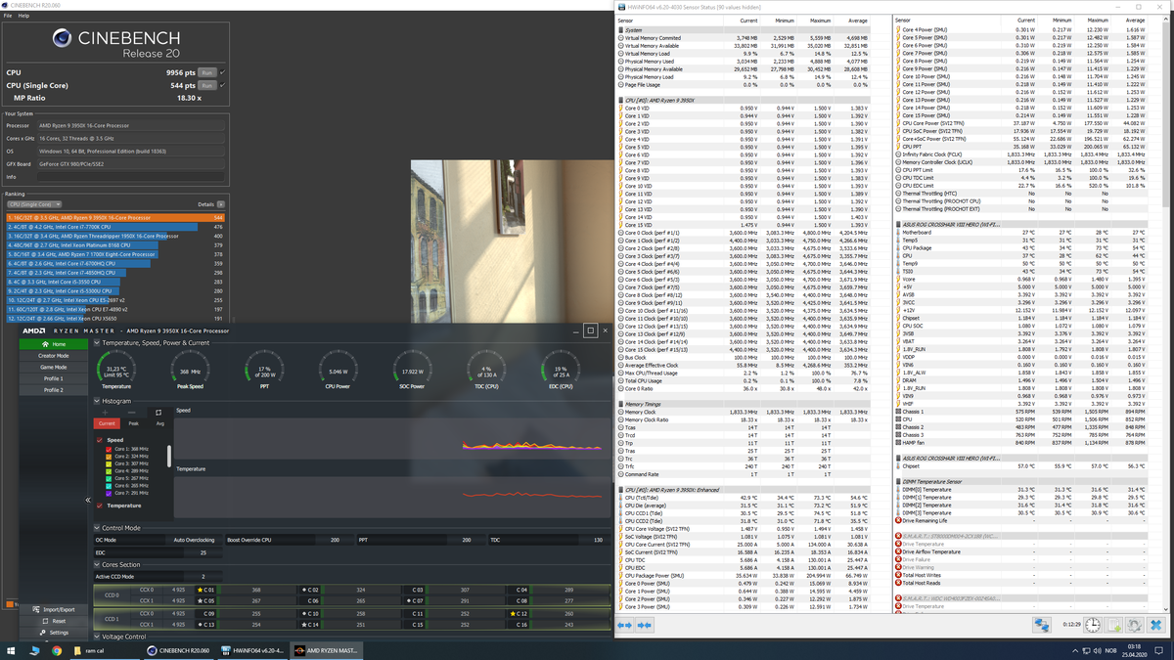This screenshot has width=1174, height=660.
Task: Toggle the CPU test checkmark in Cinebench
Action: click(221, 72)
